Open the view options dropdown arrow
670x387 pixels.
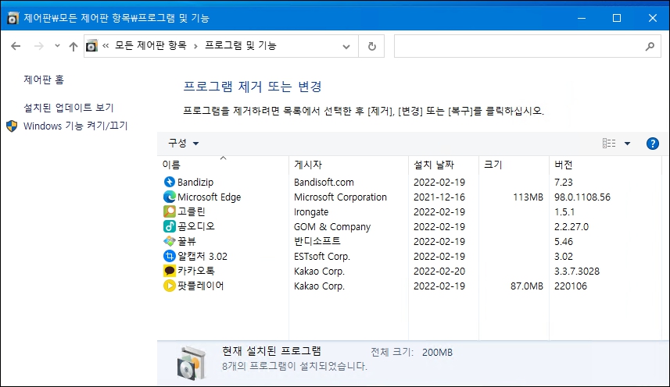[627, 144]
